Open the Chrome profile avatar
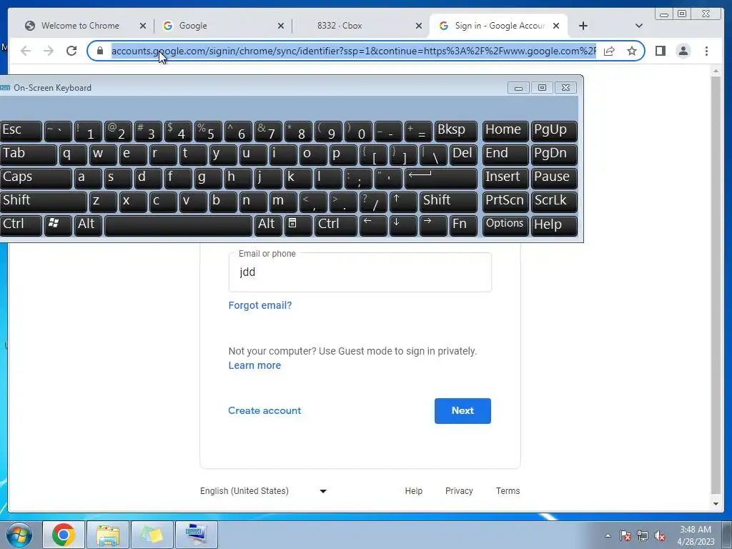Viewport: 732px width, 549px height. pyautogui.click(x=683, y=51)
